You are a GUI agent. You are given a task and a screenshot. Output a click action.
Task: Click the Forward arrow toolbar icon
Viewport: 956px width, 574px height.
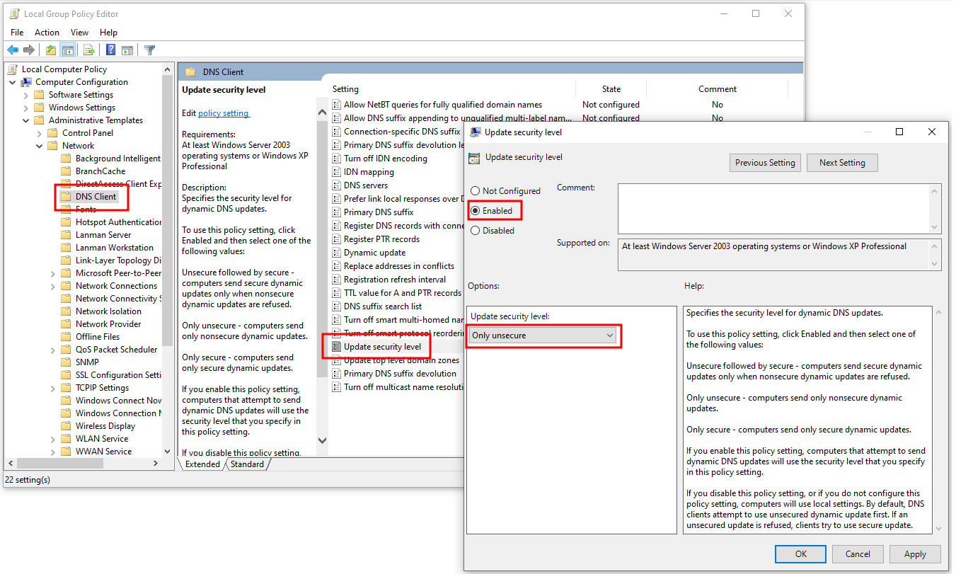(29, 50)
